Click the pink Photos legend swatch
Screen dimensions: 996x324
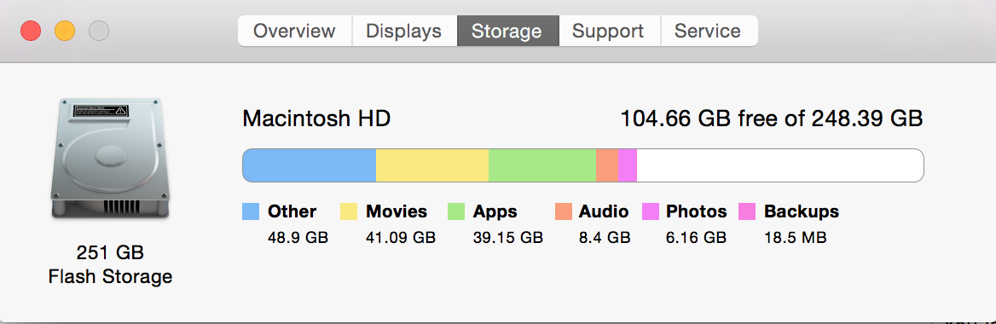(x=651, y=211)
